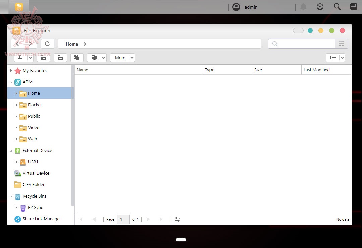
Task: Open the More dropdown arrow
Action: 132,58
